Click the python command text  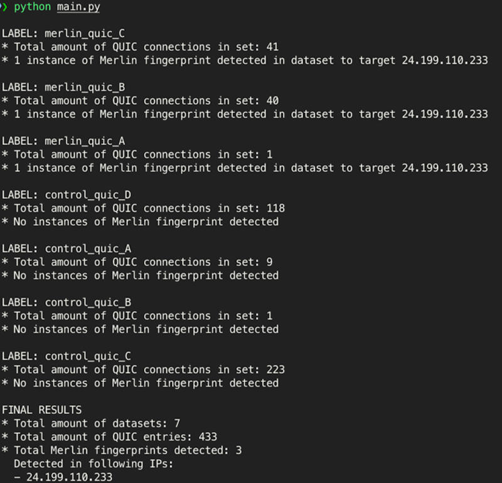click(x=33, y=7)
